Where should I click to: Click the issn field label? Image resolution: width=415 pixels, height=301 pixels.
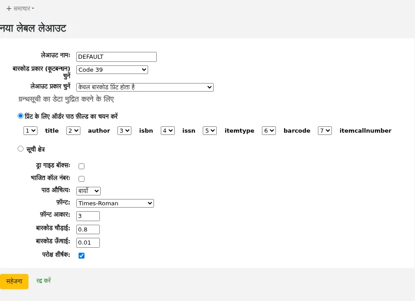[x=189, y=131]
